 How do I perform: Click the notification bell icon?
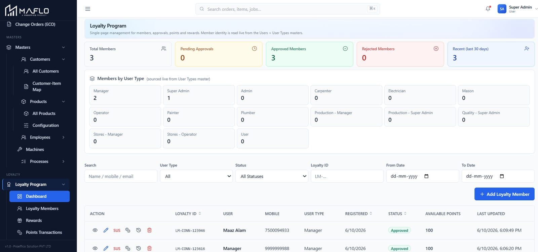[x=488, y=9]
